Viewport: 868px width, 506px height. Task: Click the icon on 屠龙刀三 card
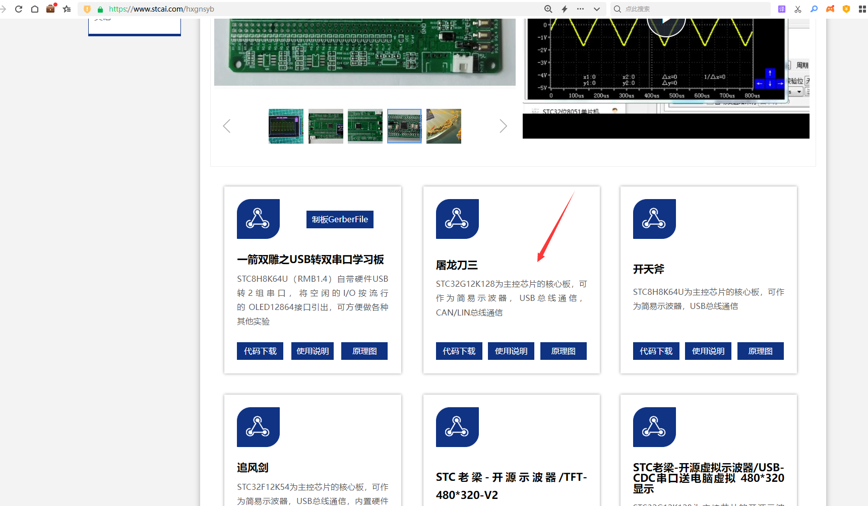(457, 219)
